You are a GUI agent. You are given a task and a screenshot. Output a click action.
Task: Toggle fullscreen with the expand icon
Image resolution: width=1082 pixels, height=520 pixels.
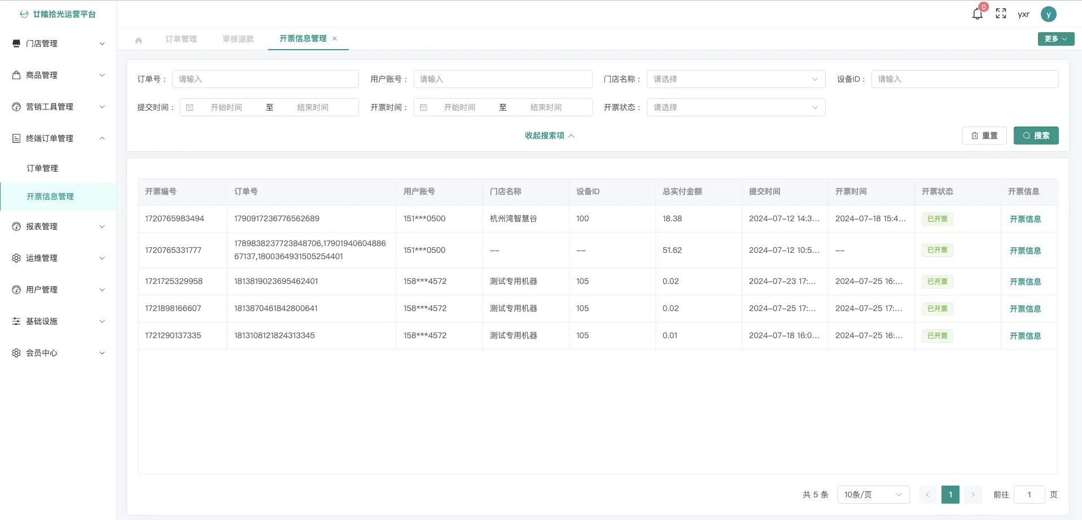pos(1001,14)
